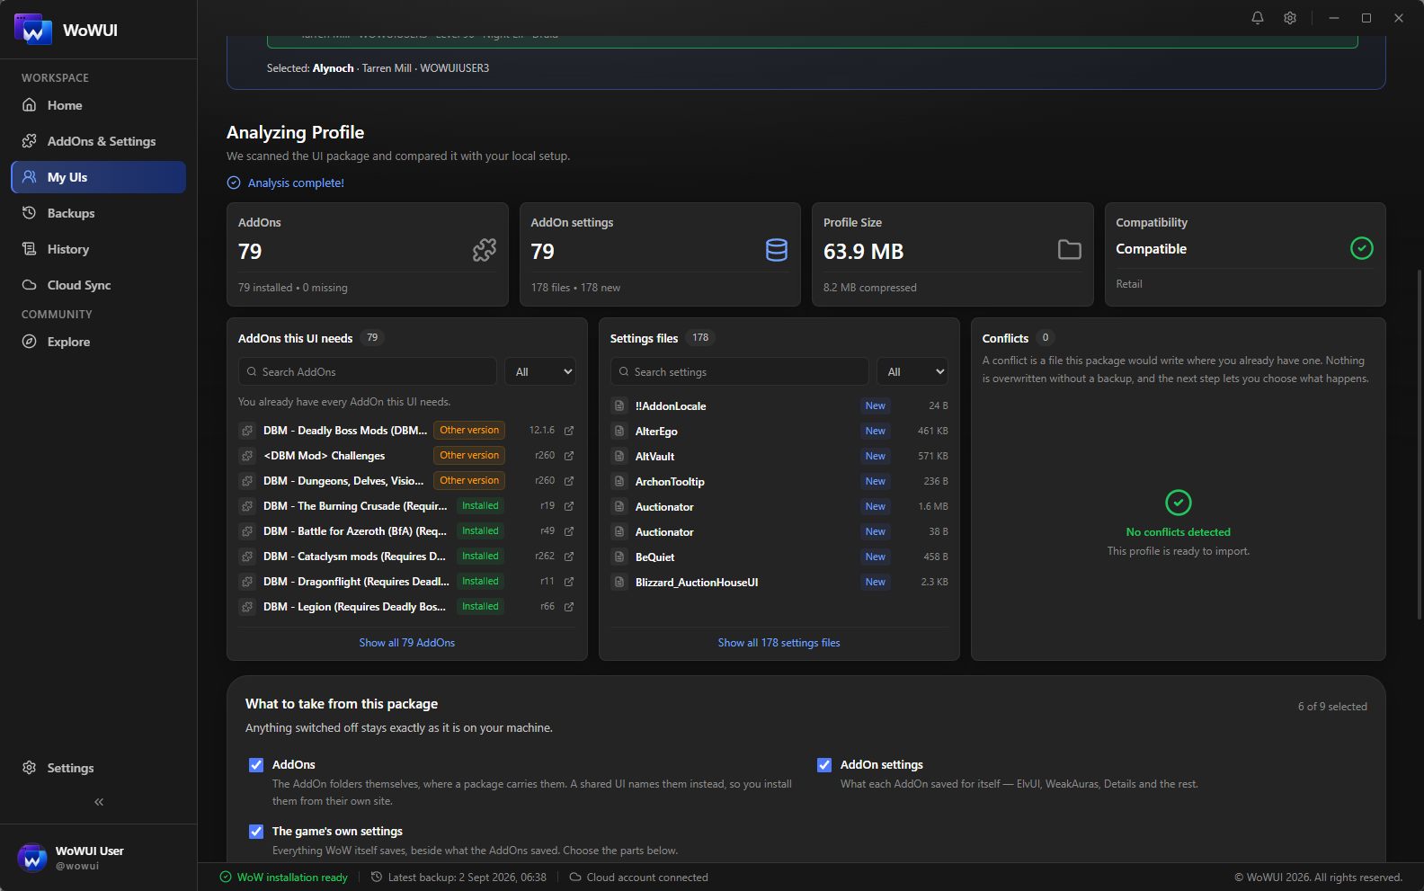Screen dimensions: 1424x891
Task: Click the puzzle icon on the AddOns card
Action: 485,250
